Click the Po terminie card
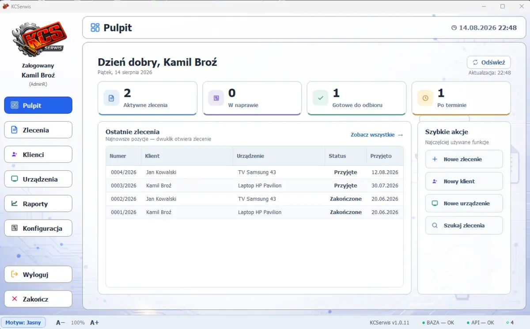The image size is (530, 329). click(461, 98)
